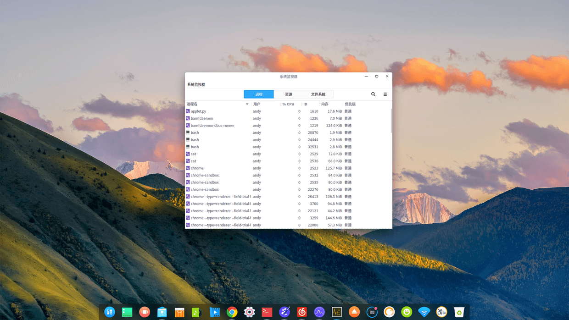Select the bash process with ID 24444
The image size is (569, 320).
click(288, 140)
